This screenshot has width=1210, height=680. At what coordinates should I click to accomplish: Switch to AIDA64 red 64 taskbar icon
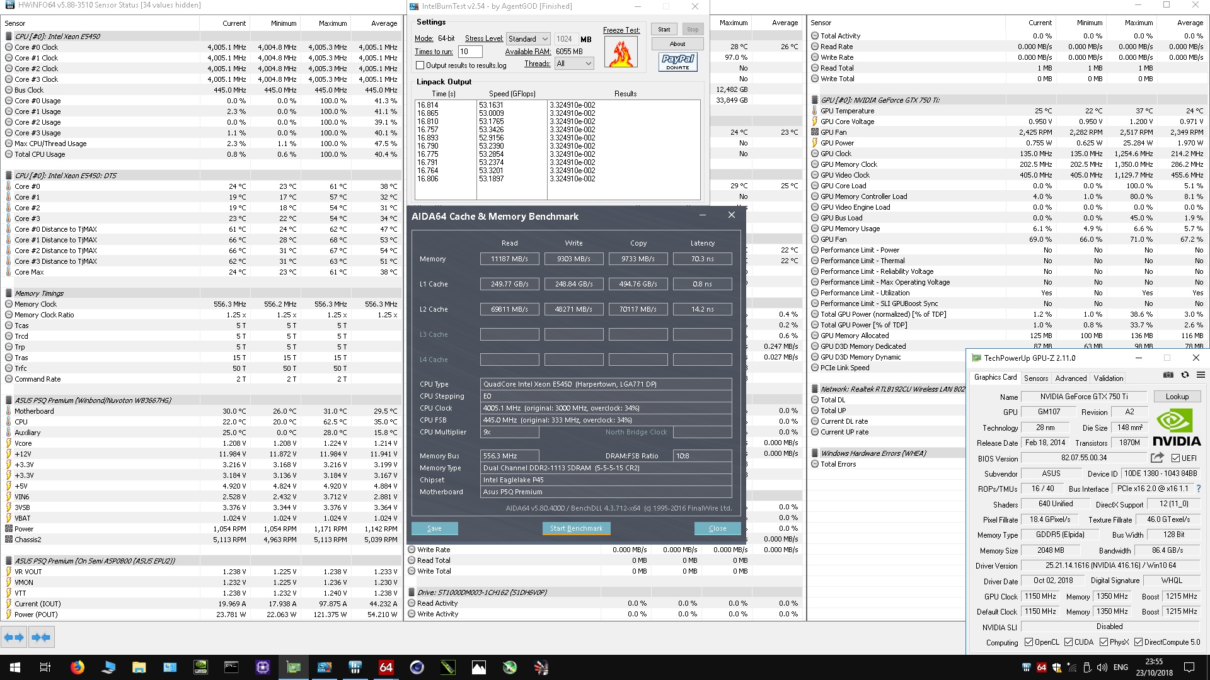point(386,667)
